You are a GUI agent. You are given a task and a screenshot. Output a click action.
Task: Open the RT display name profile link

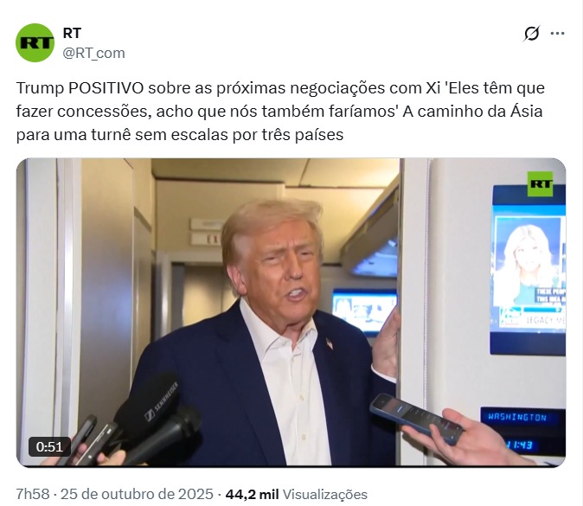[x=72, y=33]
